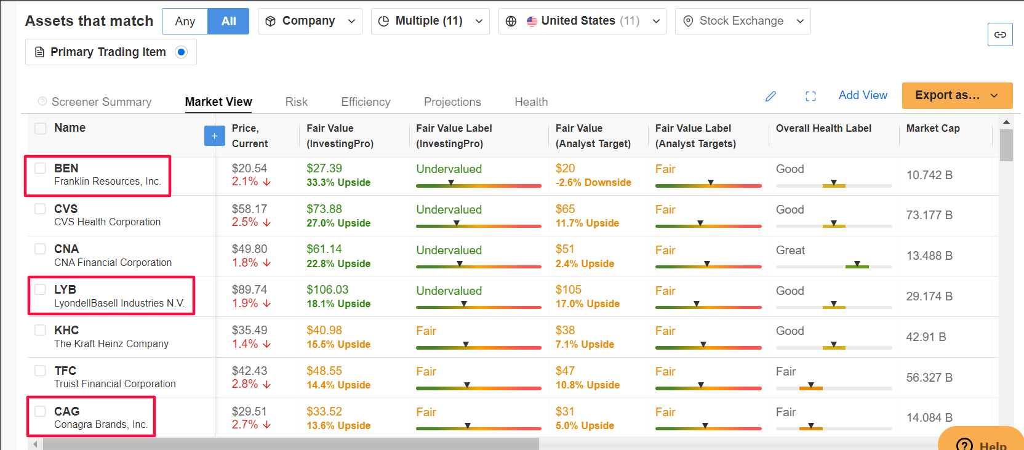Click CVS fair value $73.88

[x=324, y=209]
